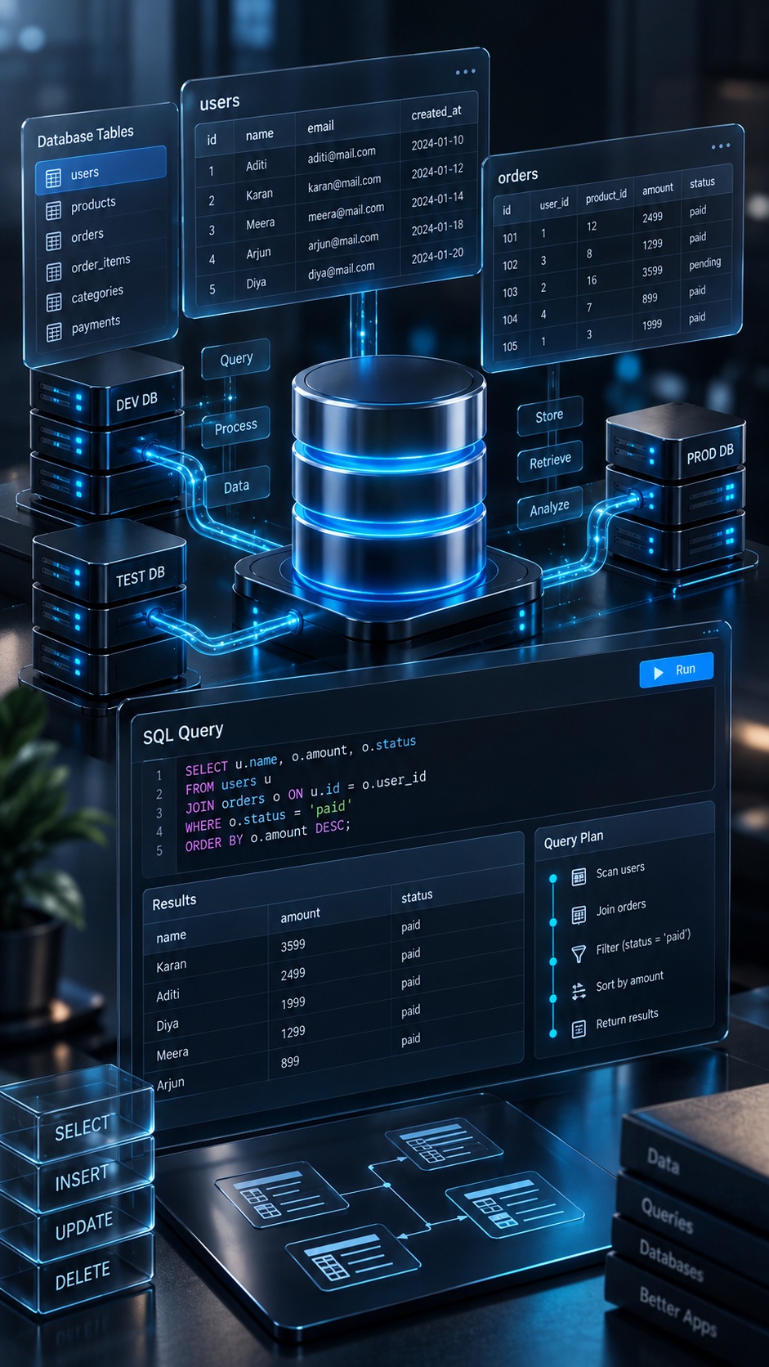
Task: Click the PROD DB server stack
Action: [676, 488]
